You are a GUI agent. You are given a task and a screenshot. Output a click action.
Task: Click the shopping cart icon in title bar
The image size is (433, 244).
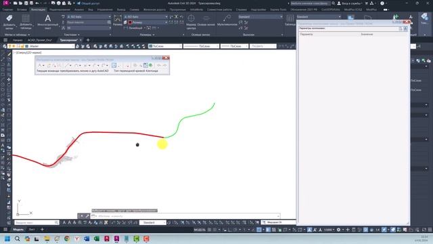367,3
